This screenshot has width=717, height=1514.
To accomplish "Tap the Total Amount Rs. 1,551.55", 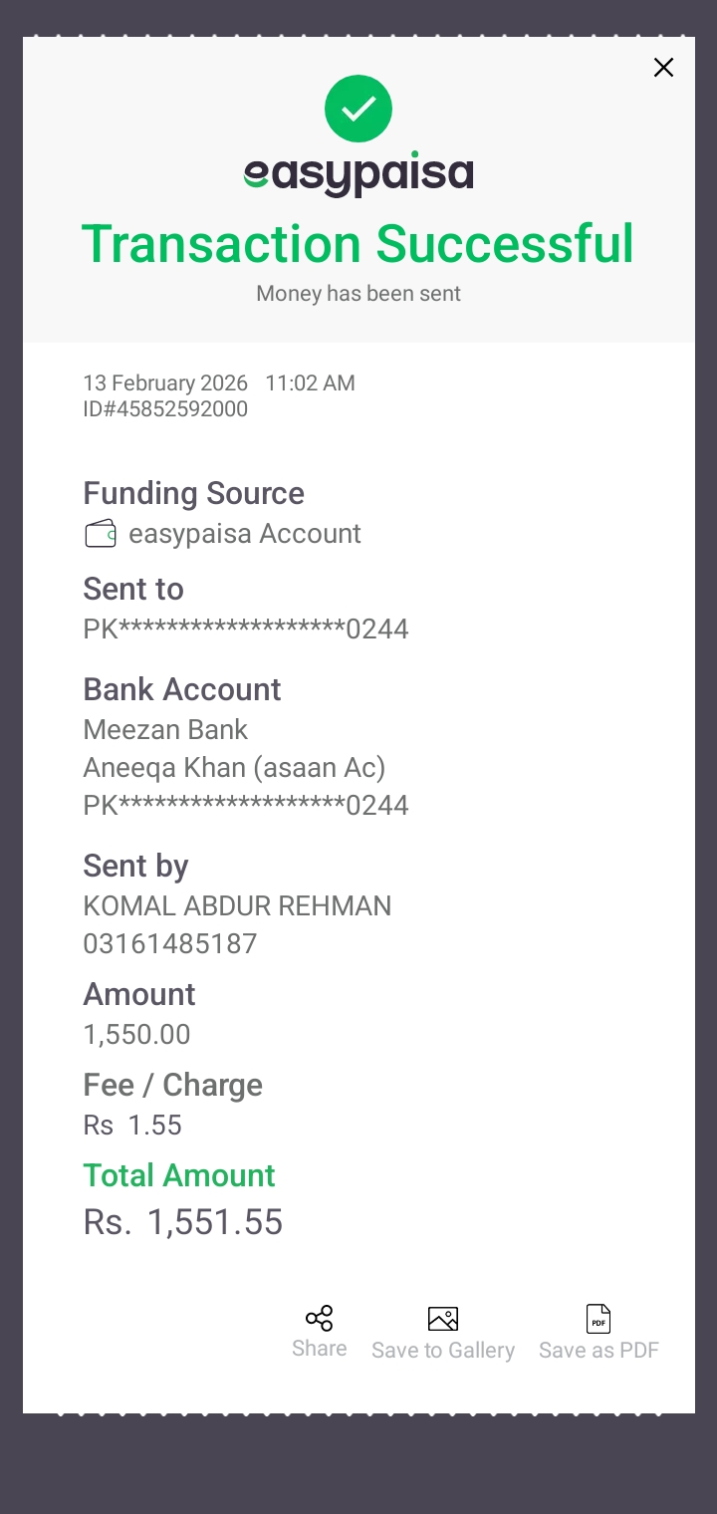I will click(x=183, y=1222).
